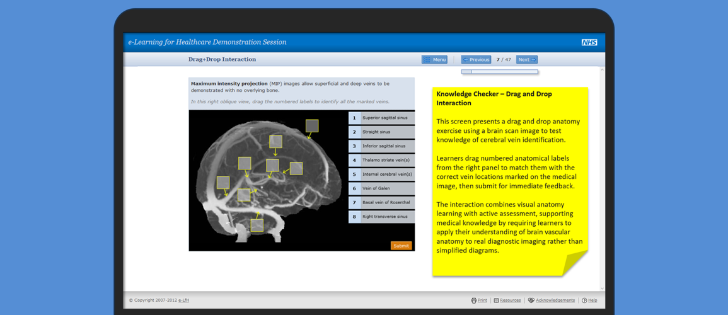Click the bottommost drop box on the brain scan
This screenshot has width=728, height=315.
tap(257, 226)
